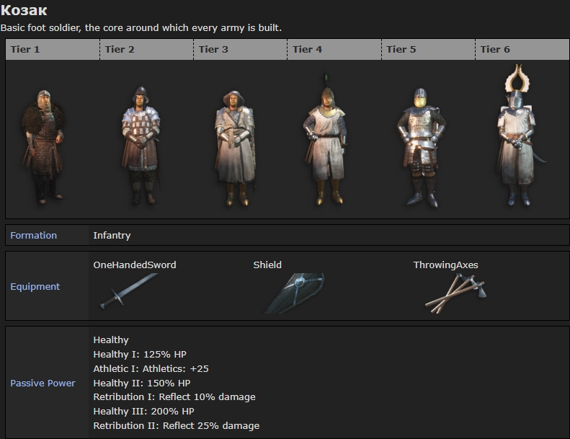Click the Козак unit title
Viewport: 570px width, 439px height.
pyautogui.click(x=24, y=11)
